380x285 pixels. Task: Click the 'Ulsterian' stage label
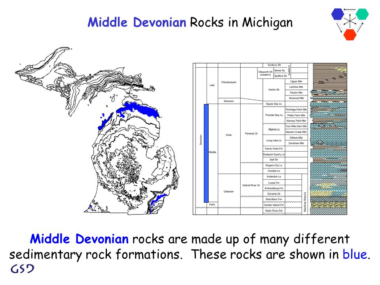(x=229, y=192)
